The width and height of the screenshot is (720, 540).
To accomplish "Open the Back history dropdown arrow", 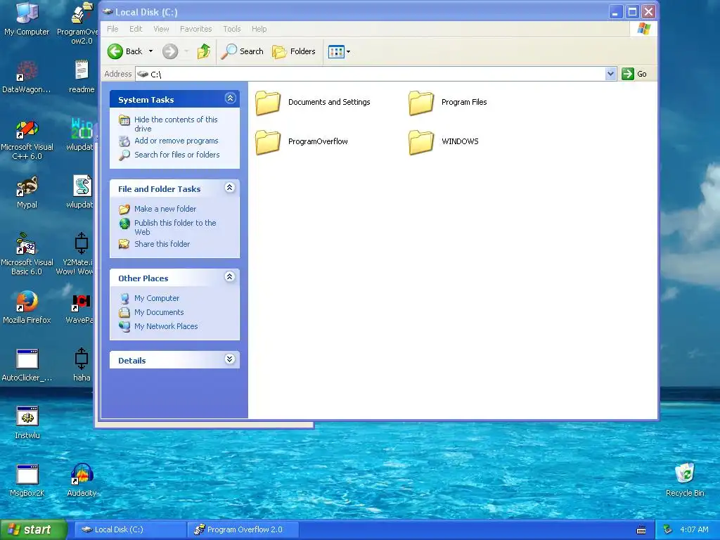I will 150,51.
